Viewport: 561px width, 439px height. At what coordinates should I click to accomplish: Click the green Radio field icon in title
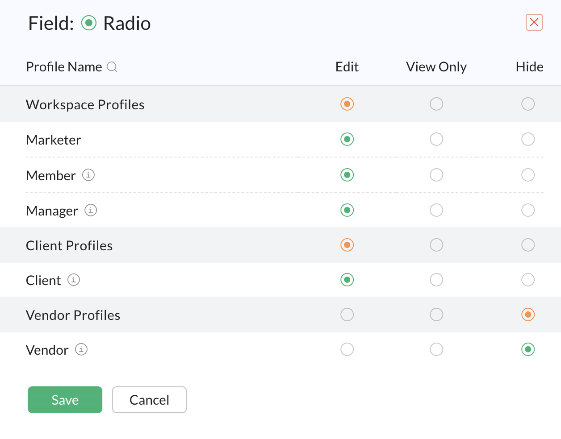[x=89, y=23]
